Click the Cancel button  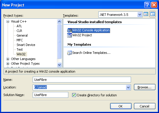coord(145,106)
